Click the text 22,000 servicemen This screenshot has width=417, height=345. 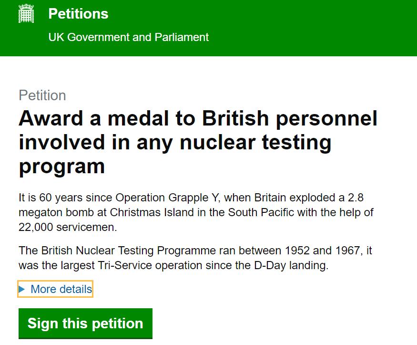tap(68, 227)
